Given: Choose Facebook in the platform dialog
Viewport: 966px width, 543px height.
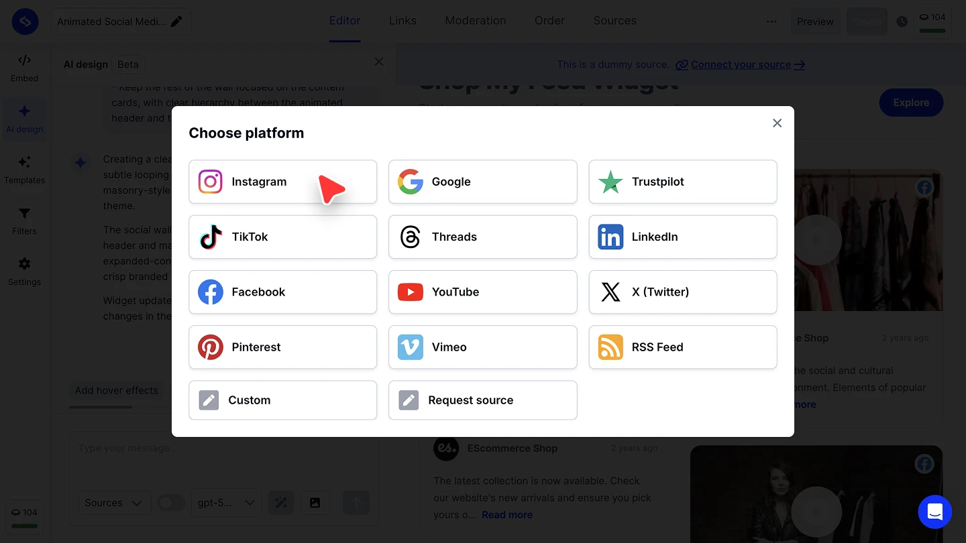Looking at the screenshot, I should click(282, 292).
